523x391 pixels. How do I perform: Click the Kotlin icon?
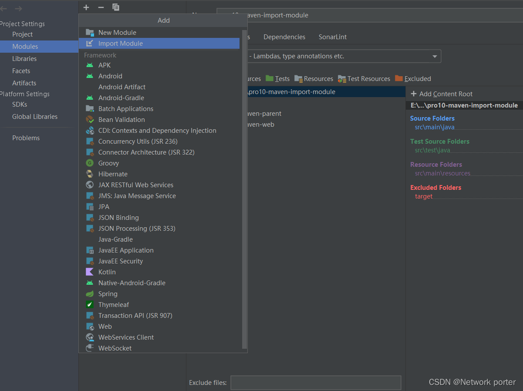tap(90, 272)
